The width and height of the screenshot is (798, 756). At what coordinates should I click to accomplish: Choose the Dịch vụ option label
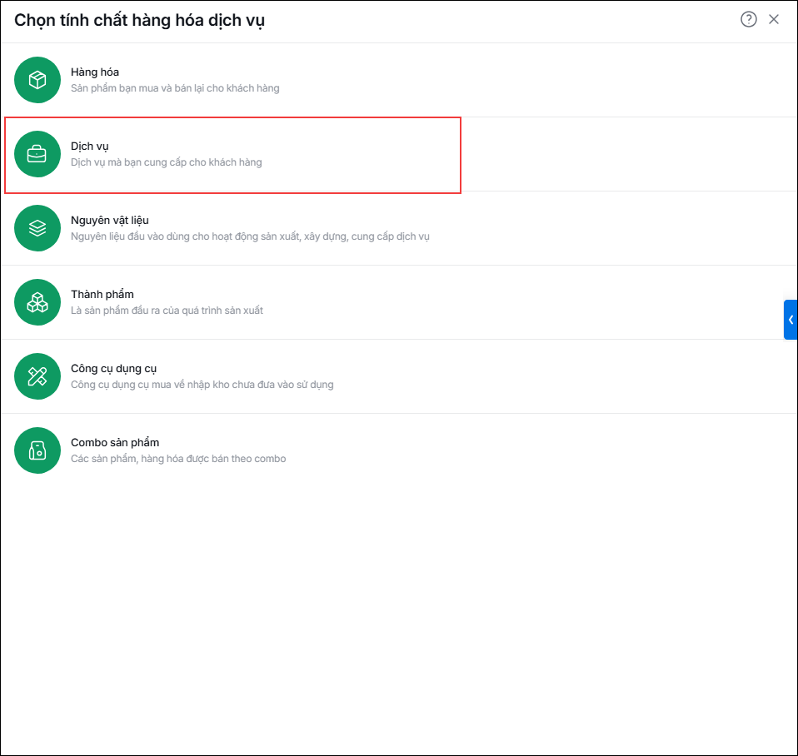point(90,147)
